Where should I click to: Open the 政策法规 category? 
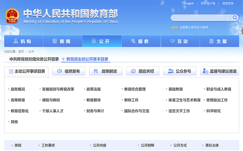pos(94,89)
